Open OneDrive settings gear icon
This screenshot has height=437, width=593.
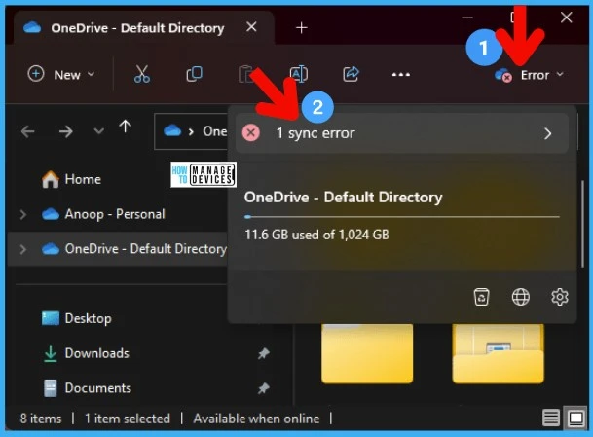click(560, 297)
